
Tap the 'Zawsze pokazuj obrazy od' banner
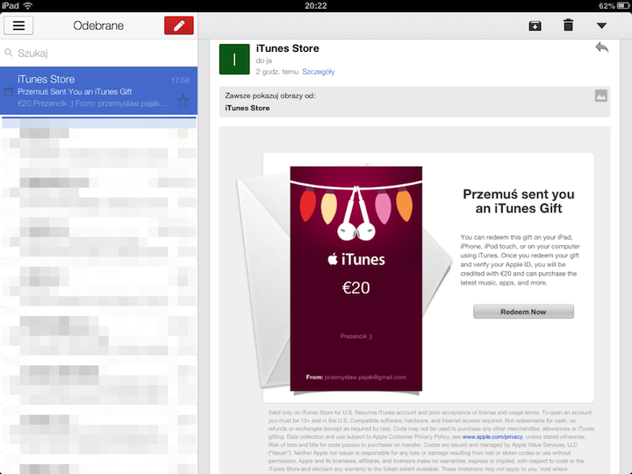(x=414, y=102)
